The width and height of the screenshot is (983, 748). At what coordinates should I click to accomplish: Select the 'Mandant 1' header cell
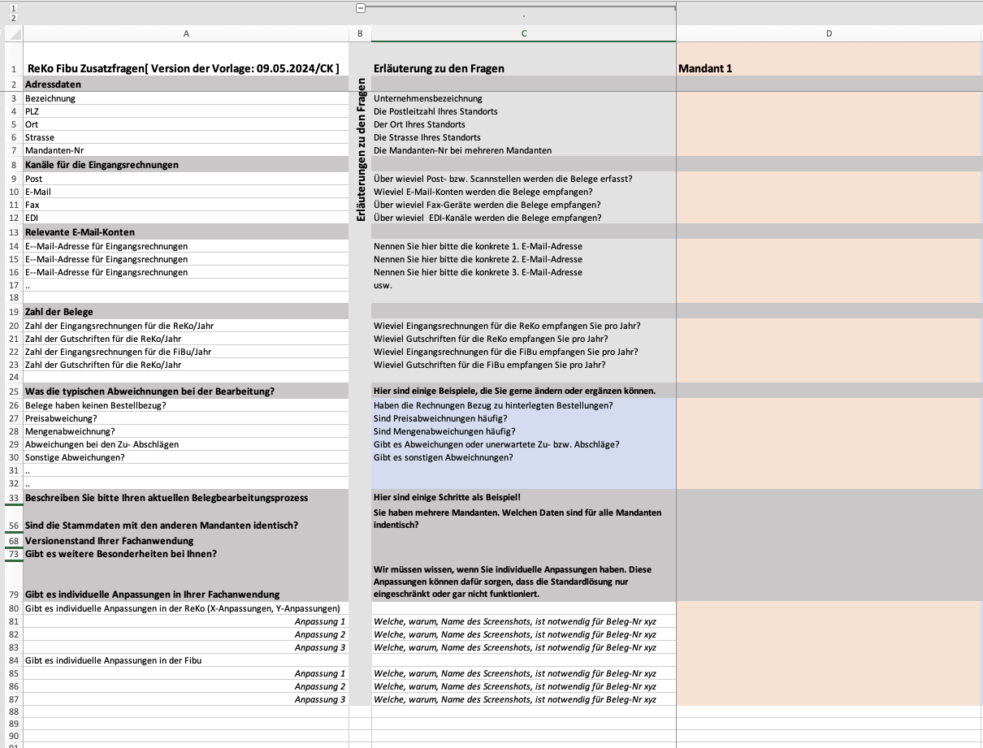tap(829, 68)
